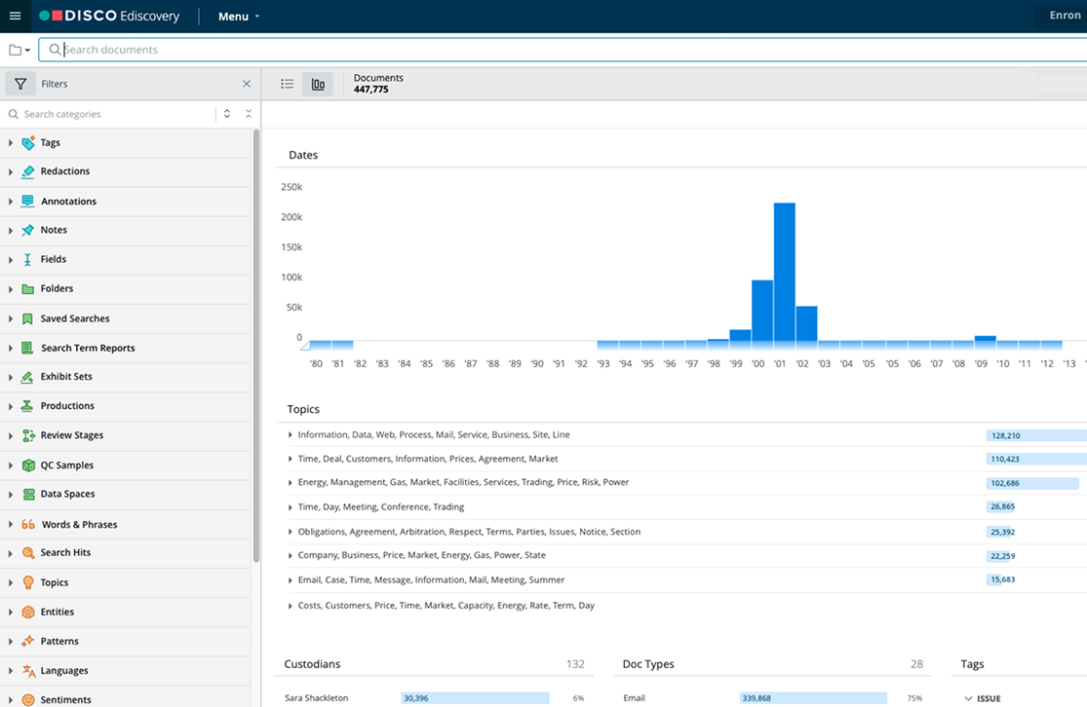Screen dimensions: 1087x707
Task: Expand the Information, Data, Web topic row
Action: click(x=290, y=435)
